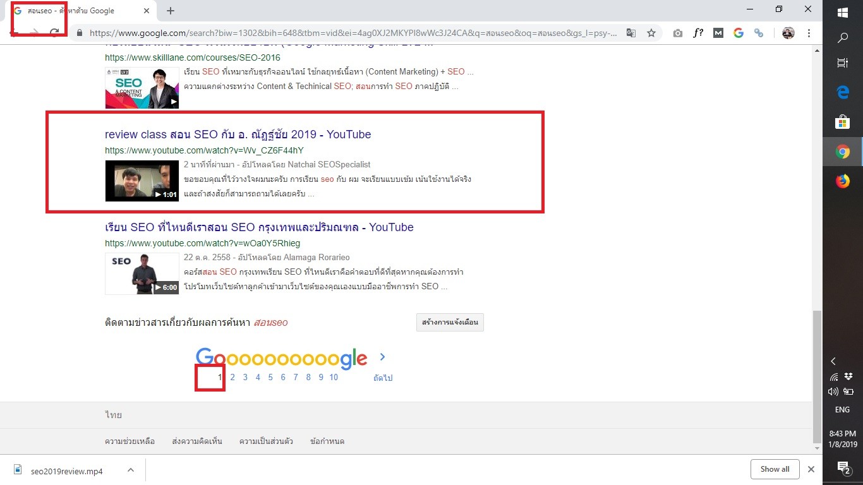The height and width of the screenshot is (485, 863).
Task: Click the Chrome taskbar icon
Action: [x=843, y=152]
